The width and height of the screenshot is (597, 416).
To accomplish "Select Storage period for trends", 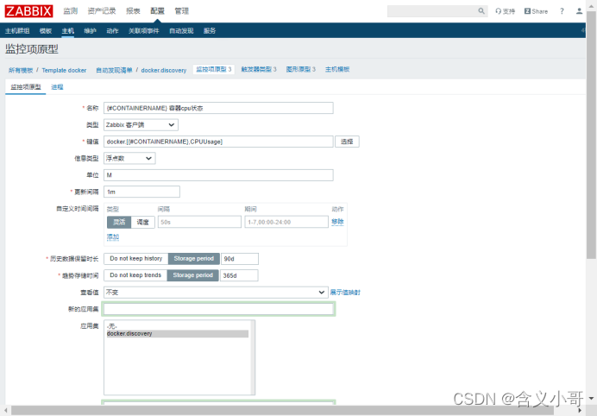I will click(193, 275).
